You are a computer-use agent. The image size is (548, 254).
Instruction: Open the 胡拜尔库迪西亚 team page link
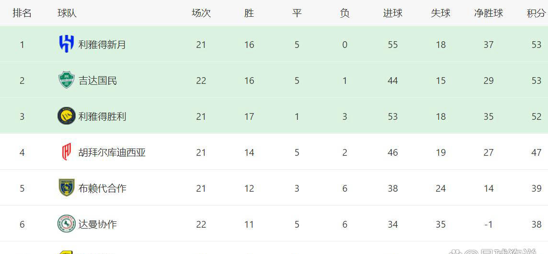tap(112, 152)
